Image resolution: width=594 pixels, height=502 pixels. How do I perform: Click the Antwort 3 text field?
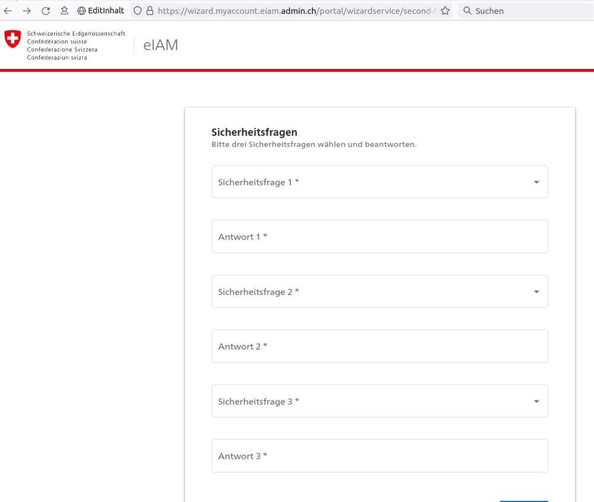380,456
